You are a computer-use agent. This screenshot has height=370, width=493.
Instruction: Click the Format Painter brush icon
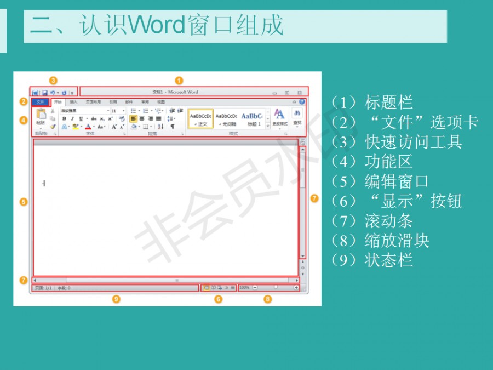tap(53, 126)
